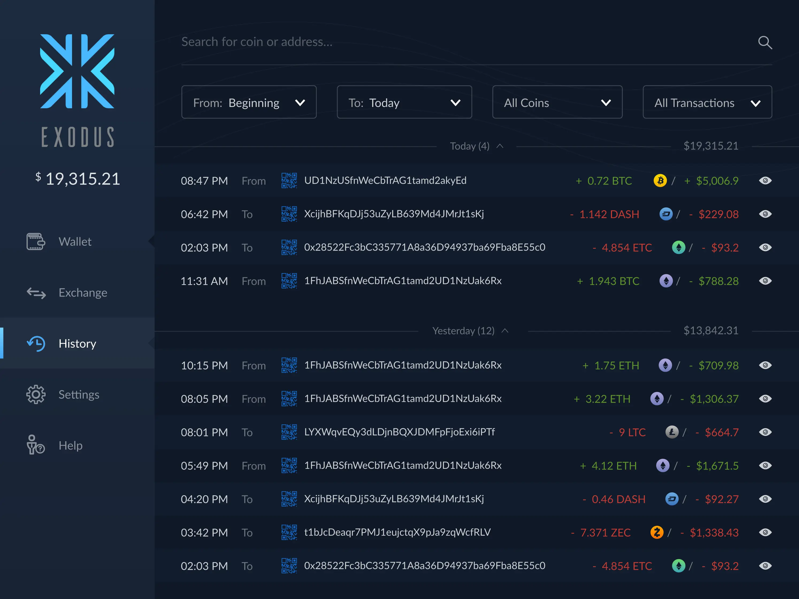Viewport: 799px width, 599px height.
Task: Click QR code for t1bJcDeaqr7PMJ1eujctqX9pJa9zqWcfRLV
Action: coord(289,532)
